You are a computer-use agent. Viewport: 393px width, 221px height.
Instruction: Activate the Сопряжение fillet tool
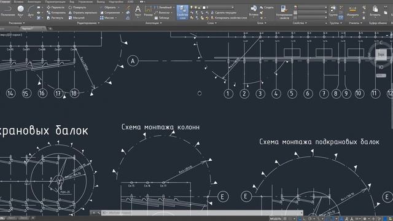(110, 12)
